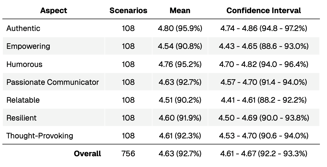Click the Relatable confidence interval 4.41 - 4.61
The width and height of the screenshot is (327, 167).
pyautogui.click(x=264, y=100)
